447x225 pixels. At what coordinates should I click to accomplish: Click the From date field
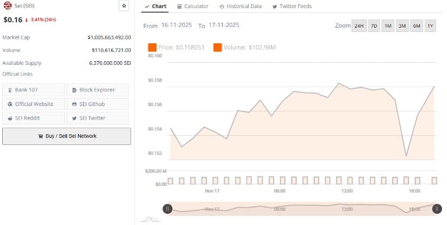(176, 25)
